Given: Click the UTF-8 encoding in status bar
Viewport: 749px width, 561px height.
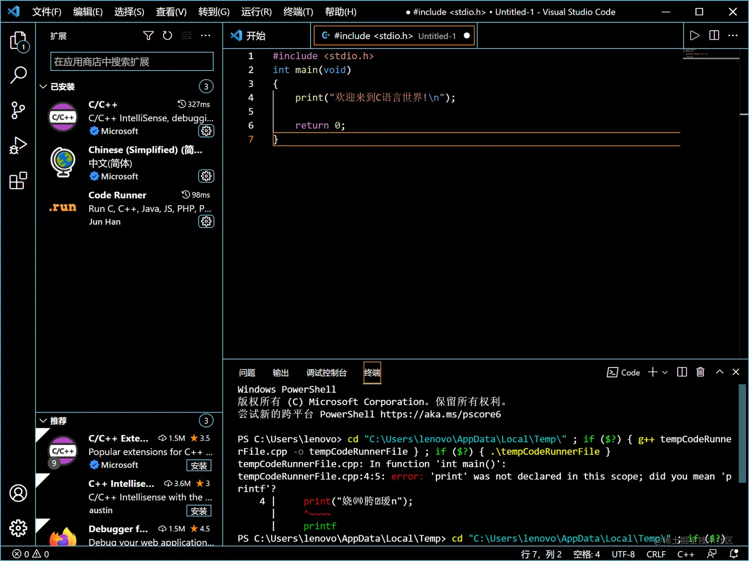Looking at the screenshot, I should 623,554.
